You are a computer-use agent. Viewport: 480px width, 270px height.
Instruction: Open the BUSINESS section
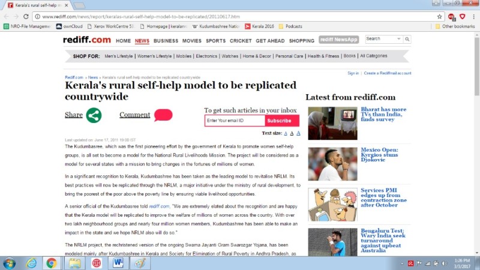tap(166, 41)
